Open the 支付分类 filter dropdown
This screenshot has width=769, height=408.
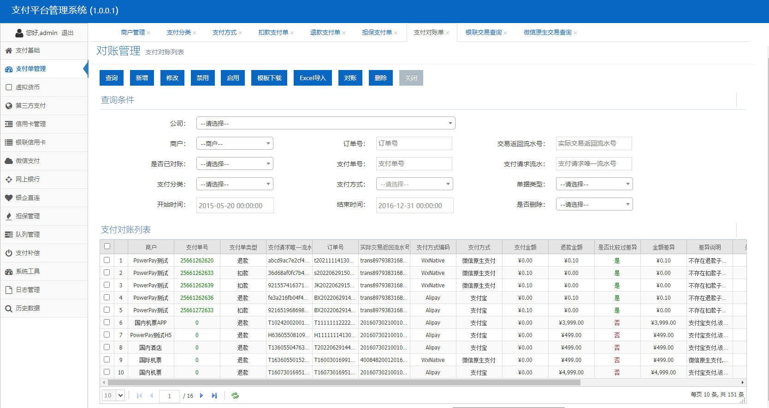coord(235,184)
